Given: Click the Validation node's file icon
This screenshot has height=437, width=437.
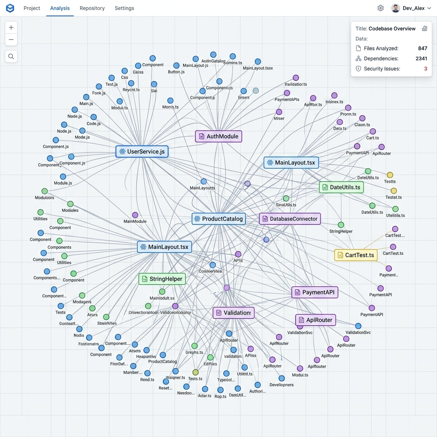Looking at the screenshot, I should (219, 313).
